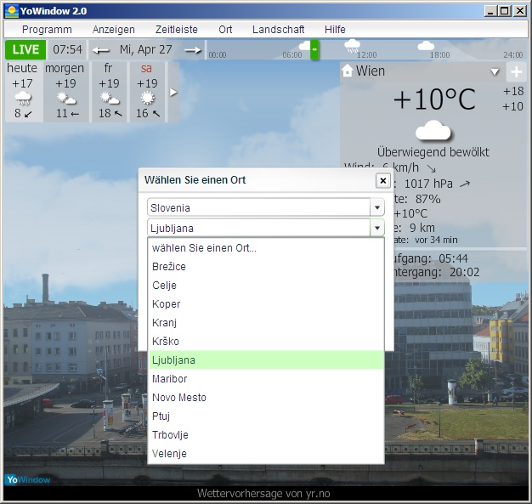Choose Maribor from the city list

click(x=169, y=379)
